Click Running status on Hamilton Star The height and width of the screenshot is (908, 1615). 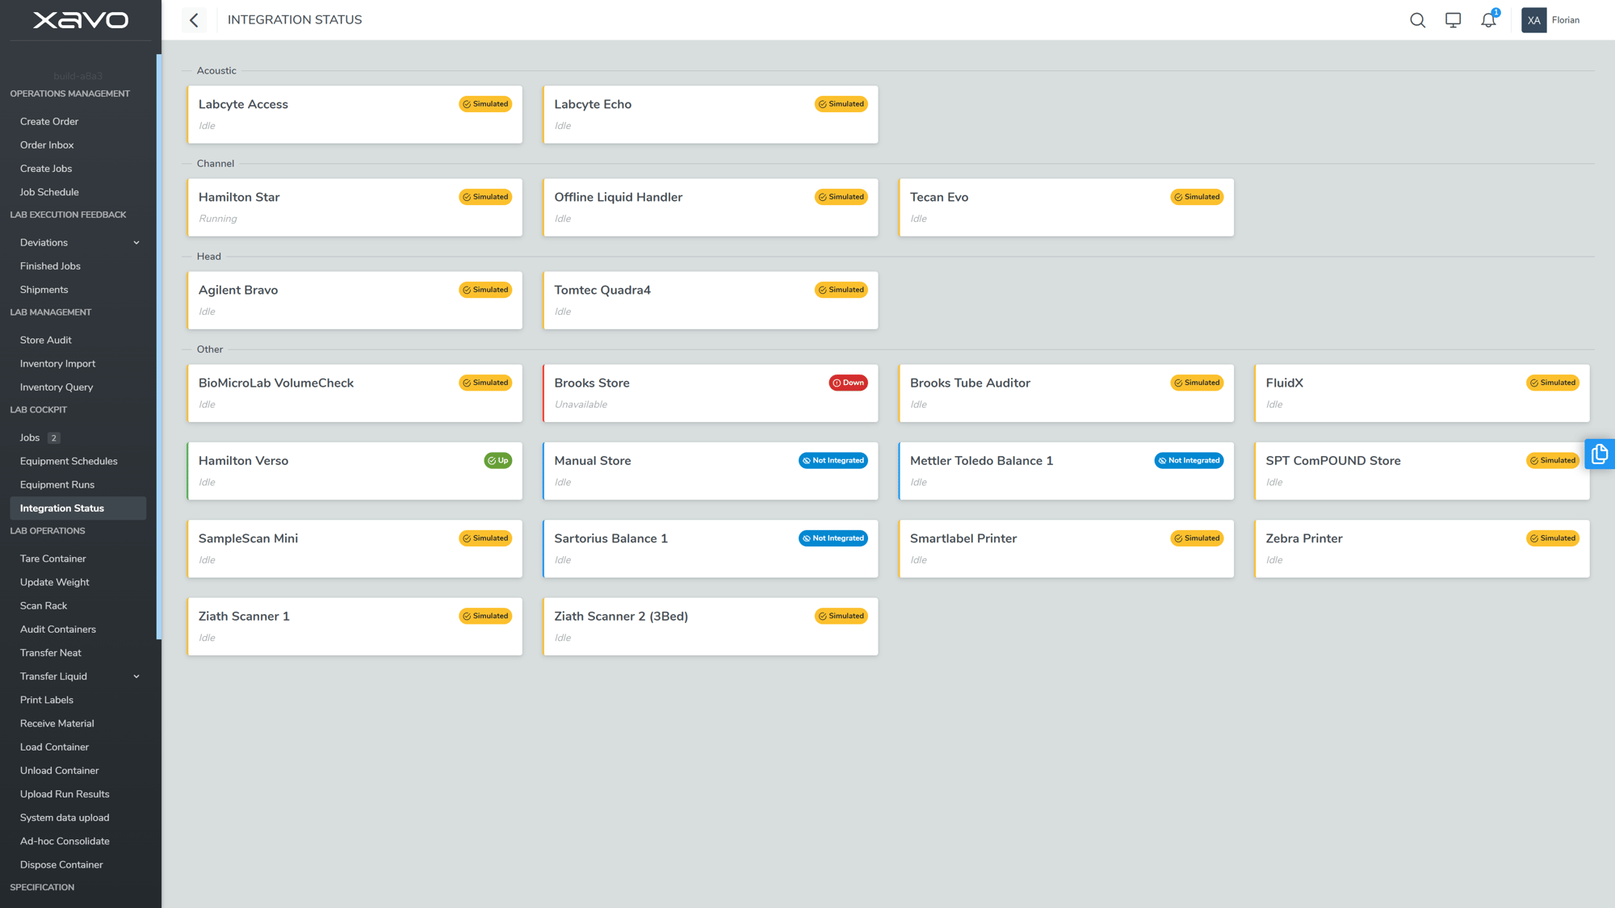pos(218,219)
